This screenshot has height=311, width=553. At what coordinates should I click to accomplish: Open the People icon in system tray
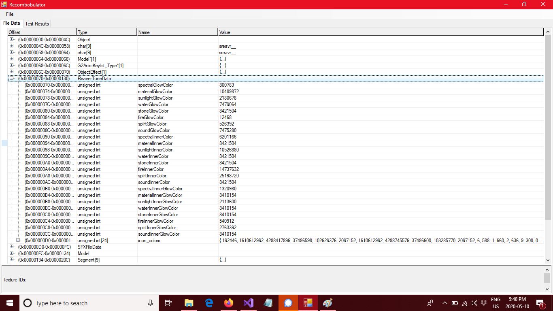click(430, 303)
